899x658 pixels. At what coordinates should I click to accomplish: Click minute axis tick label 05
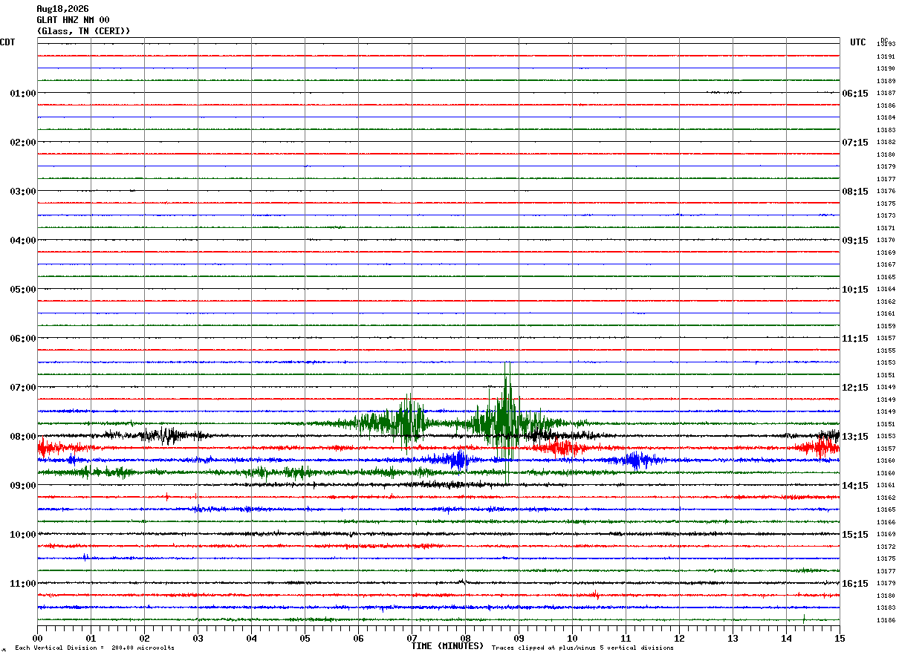pyautogui.click(x=305, y=638)
